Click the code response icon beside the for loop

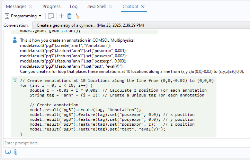tap(15, 81)
